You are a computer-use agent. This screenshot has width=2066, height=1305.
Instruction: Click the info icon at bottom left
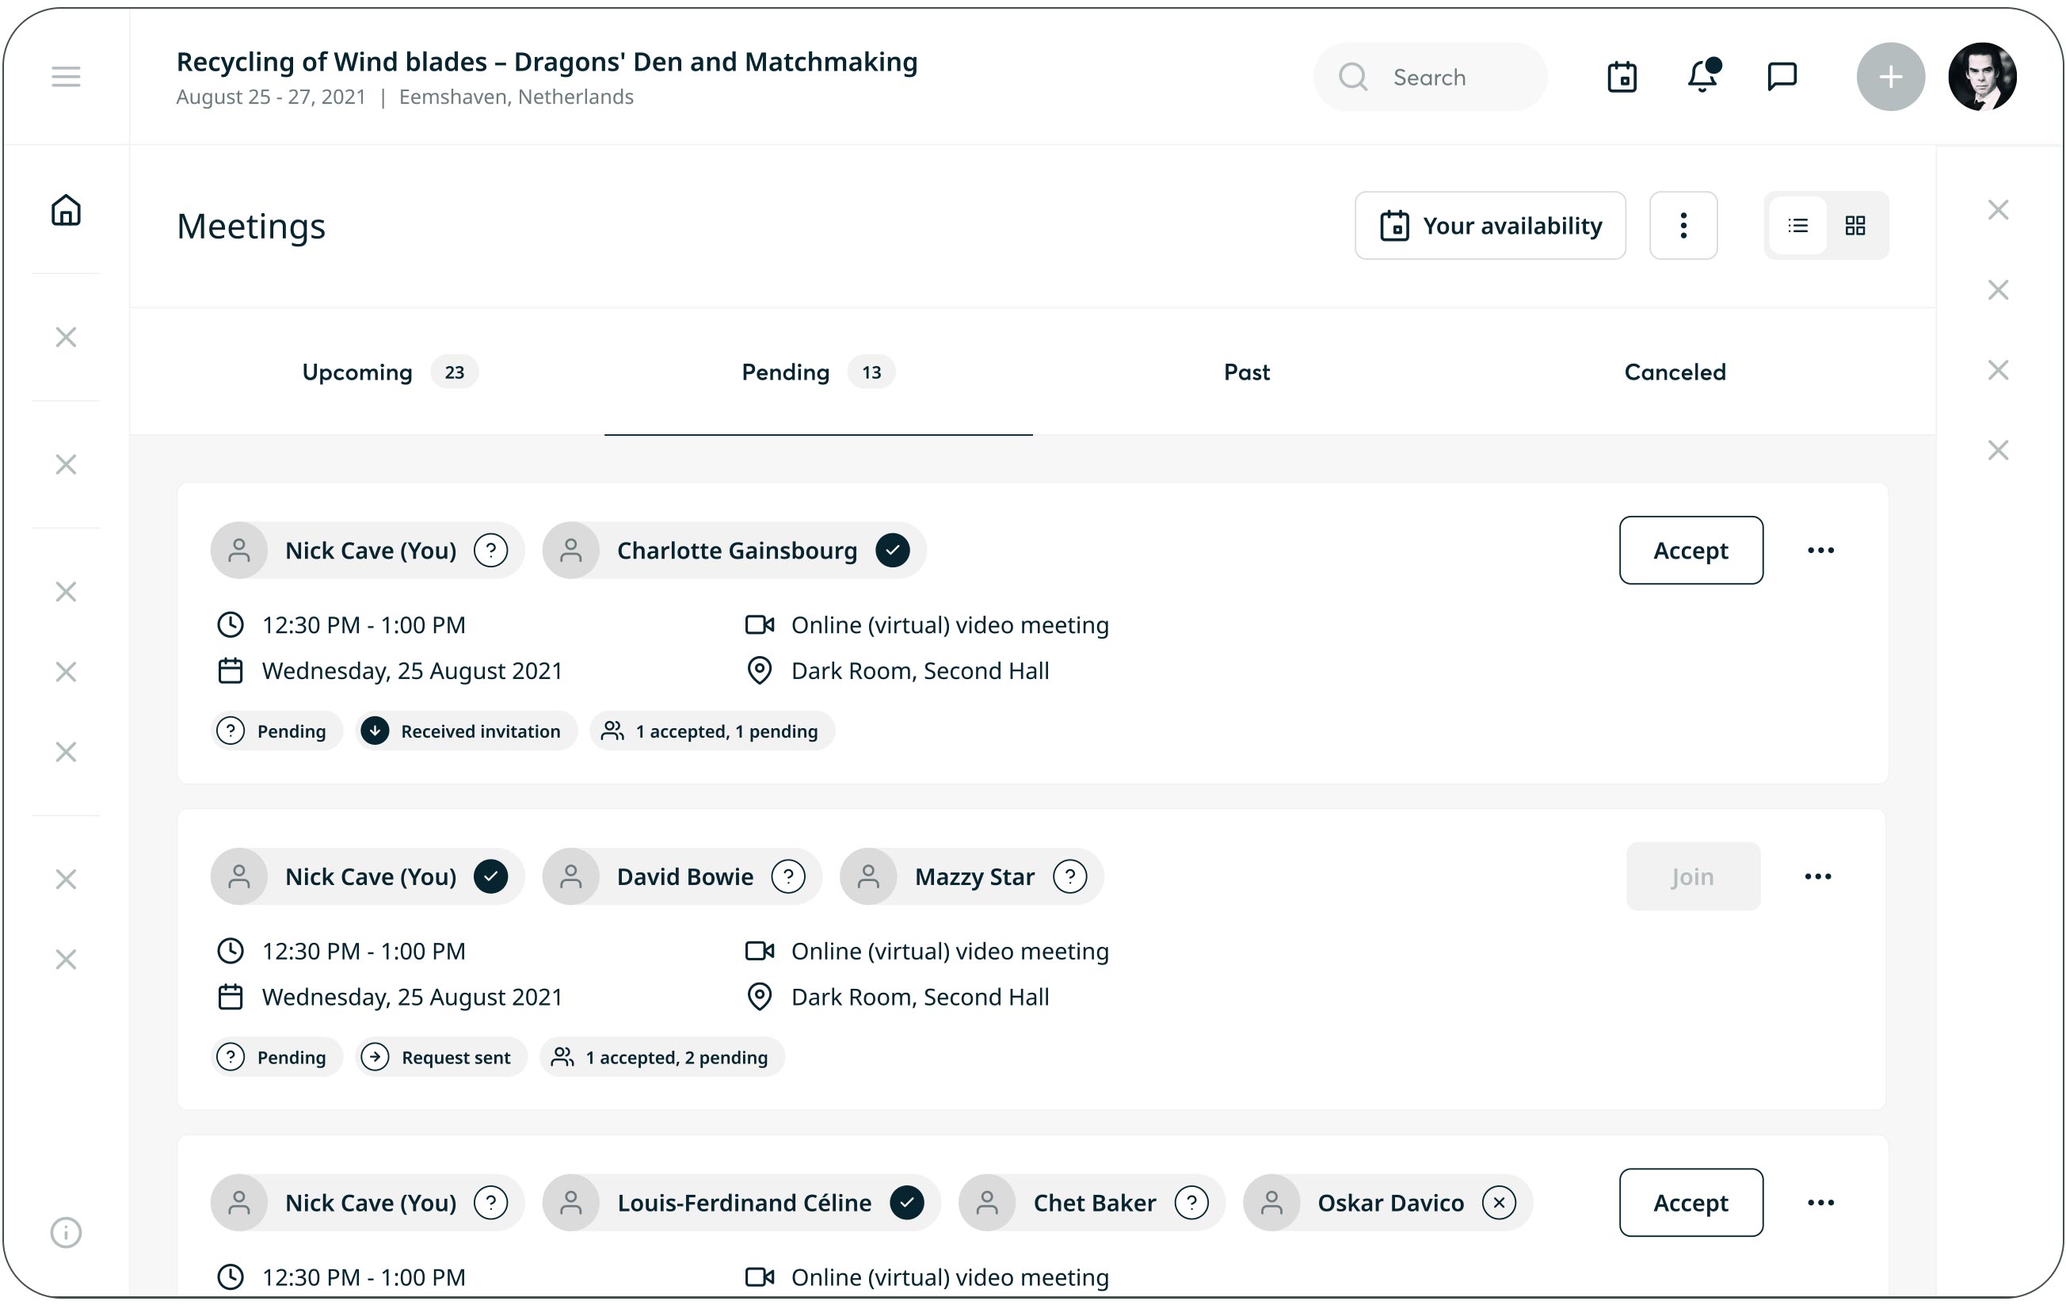click(x=66, y=1232)
